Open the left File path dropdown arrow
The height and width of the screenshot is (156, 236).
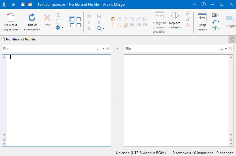coord(104,49)
